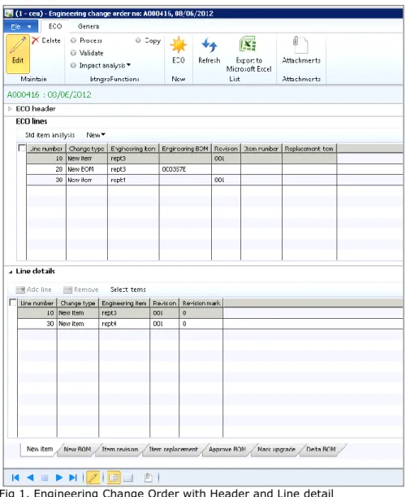Image resolution: width=406 pixels, height=497 pixels.
Task: Select ECO line 30 row
Action: 181,180
